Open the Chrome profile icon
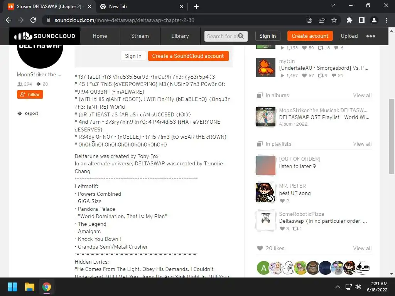Viewport: 395px width, 296px height. (374, 20)
